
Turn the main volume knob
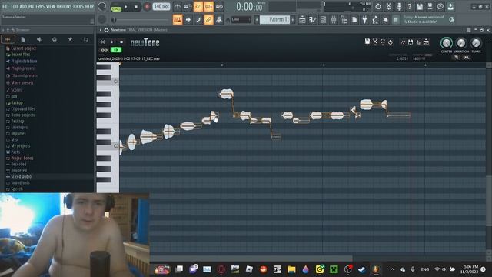[x=102, y=7]
